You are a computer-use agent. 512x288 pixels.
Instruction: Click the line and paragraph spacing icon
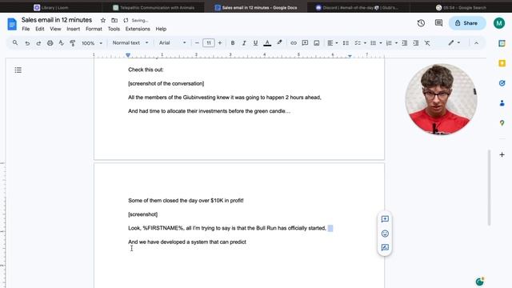[x=346, y=42]
